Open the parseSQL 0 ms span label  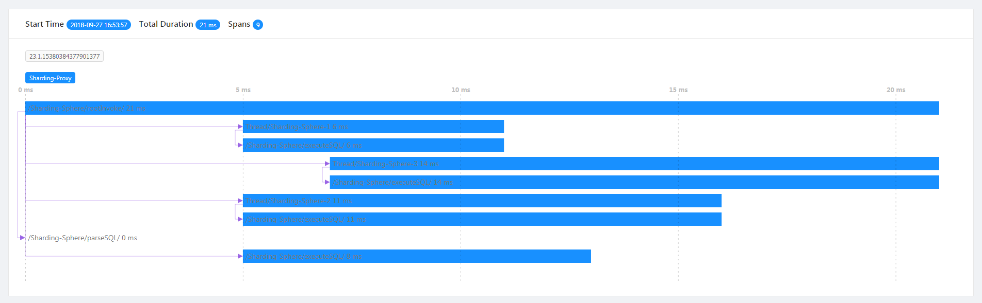click(83, 238)
